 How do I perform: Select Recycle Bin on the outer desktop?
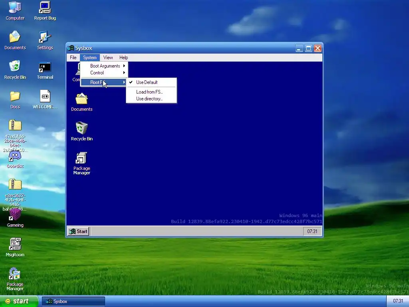(x=15, y=70)
